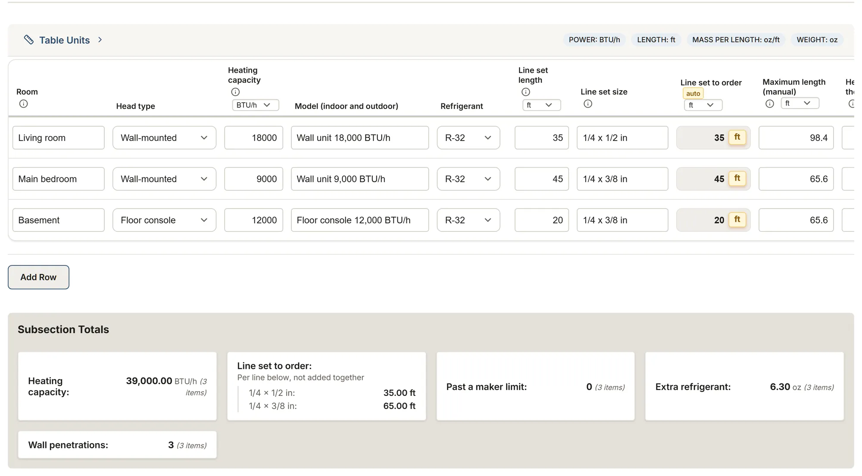Open the Heating capacity BTU/h unit dropdown
The height and width of the screenshot is (476, 862).
(256, 105)
